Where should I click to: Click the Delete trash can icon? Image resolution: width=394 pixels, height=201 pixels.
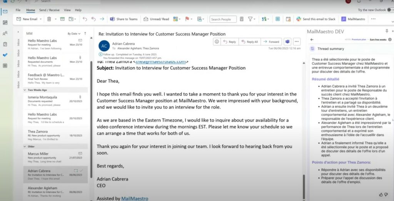click(x=49, y=19)
